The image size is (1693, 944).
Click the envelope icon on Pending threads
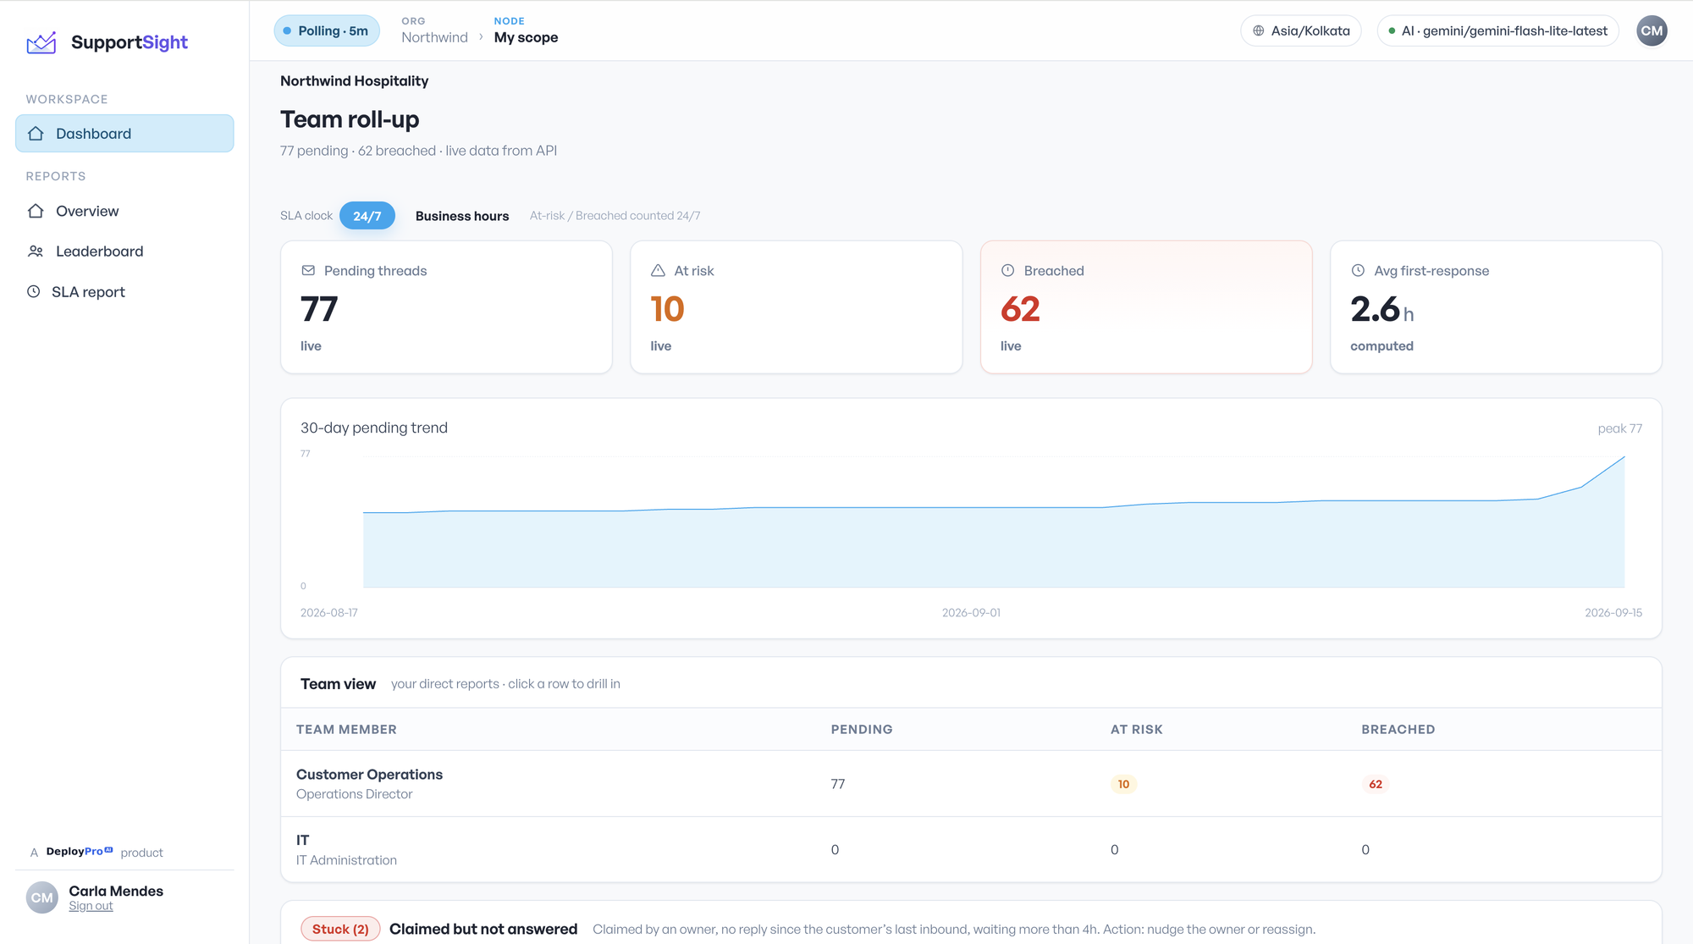308,271
